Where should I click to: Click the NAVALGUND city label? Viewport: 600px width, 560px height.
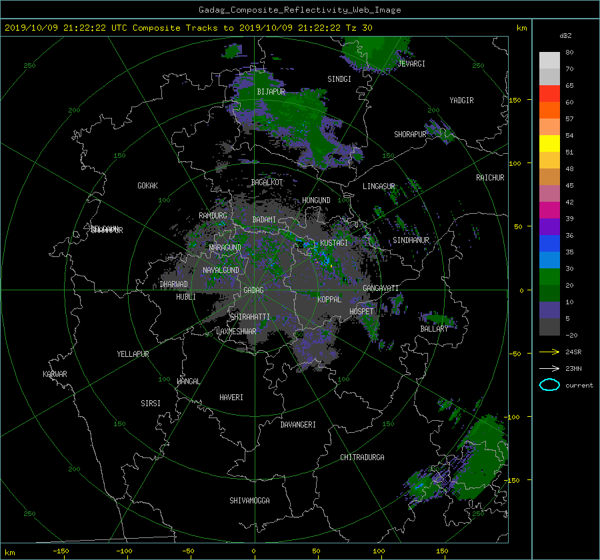[221, 270]
